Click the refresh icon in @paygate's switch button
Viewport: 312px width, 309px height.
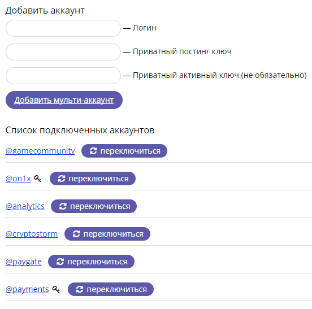click(60, 262)
